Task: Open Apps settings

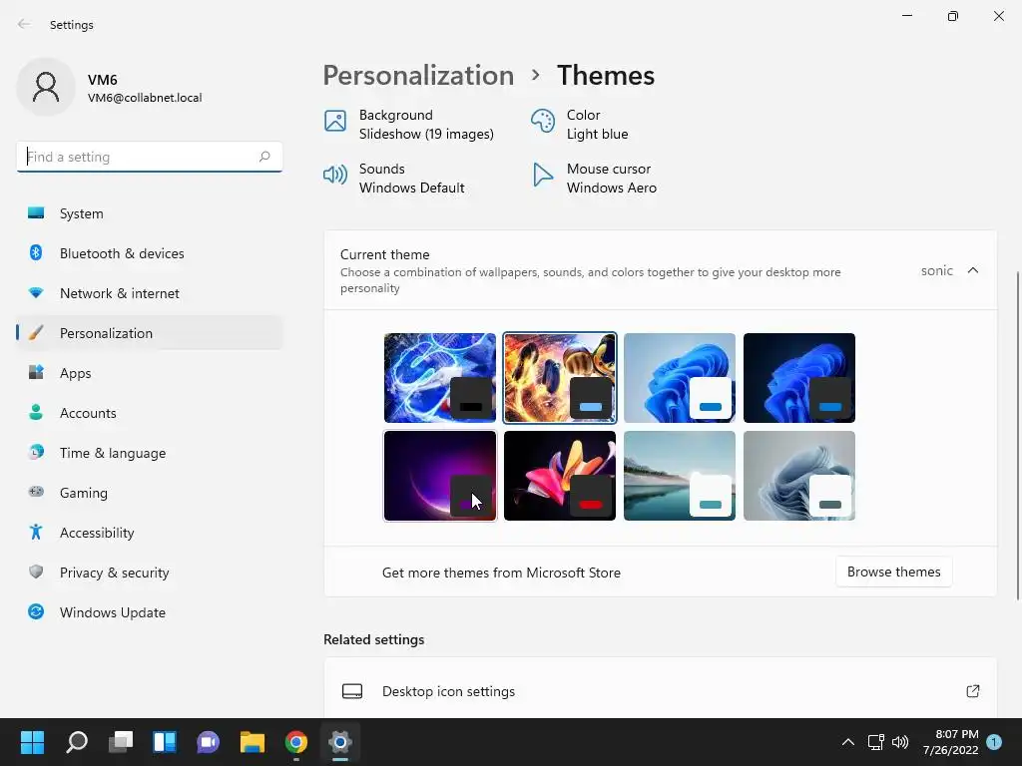Action: pyautogui.click(x=150, y=373)
